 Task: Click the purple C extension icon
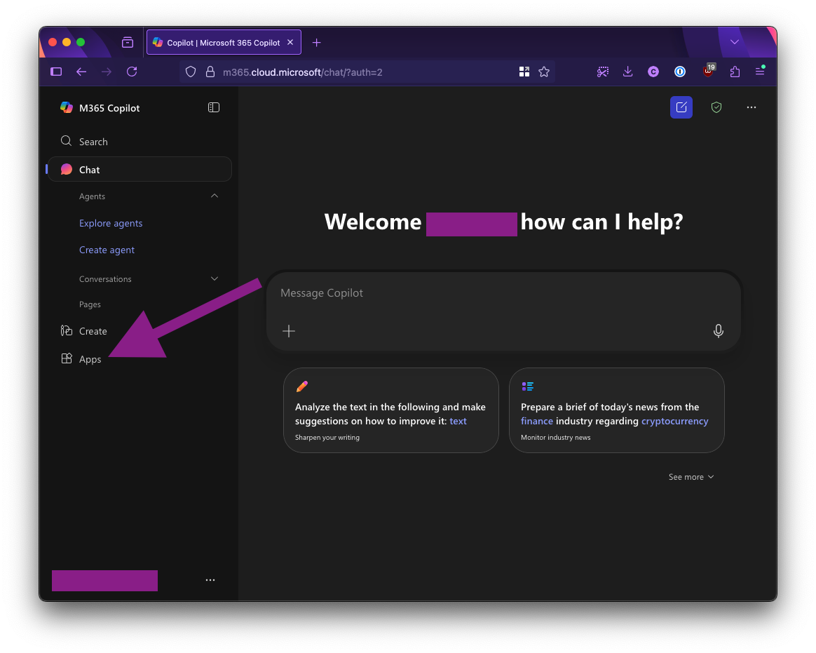click(653, 72)
